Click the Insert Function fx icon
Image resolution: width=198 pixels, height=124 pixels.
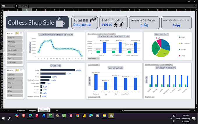coord(26,6)
